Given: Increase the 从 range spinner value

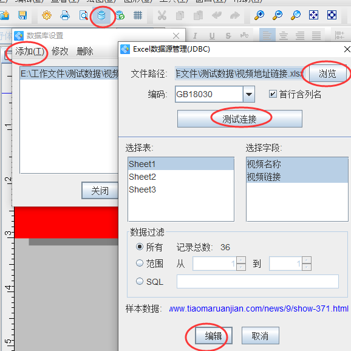Looking at the screenshot, I should (x=241, y=260).
